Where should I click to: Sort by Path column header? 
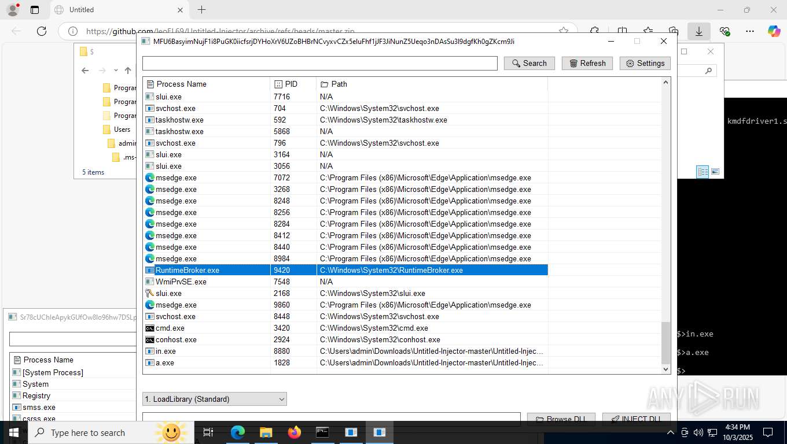coord(432,84)
